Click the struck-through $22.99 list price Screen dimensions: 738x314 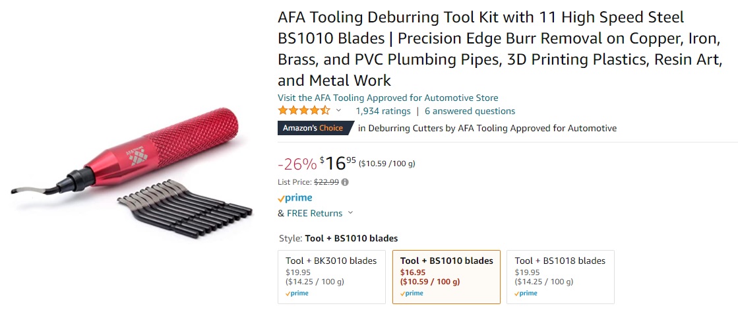pos(326,182)
